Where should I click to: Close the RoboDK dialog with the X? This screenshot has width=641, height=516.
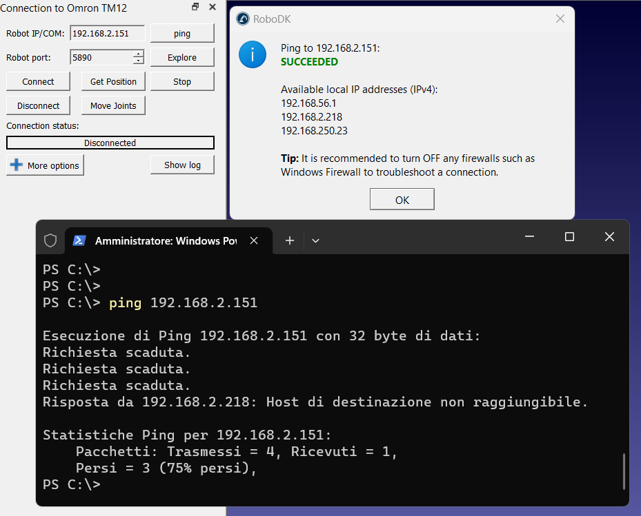tap(560, 19)
